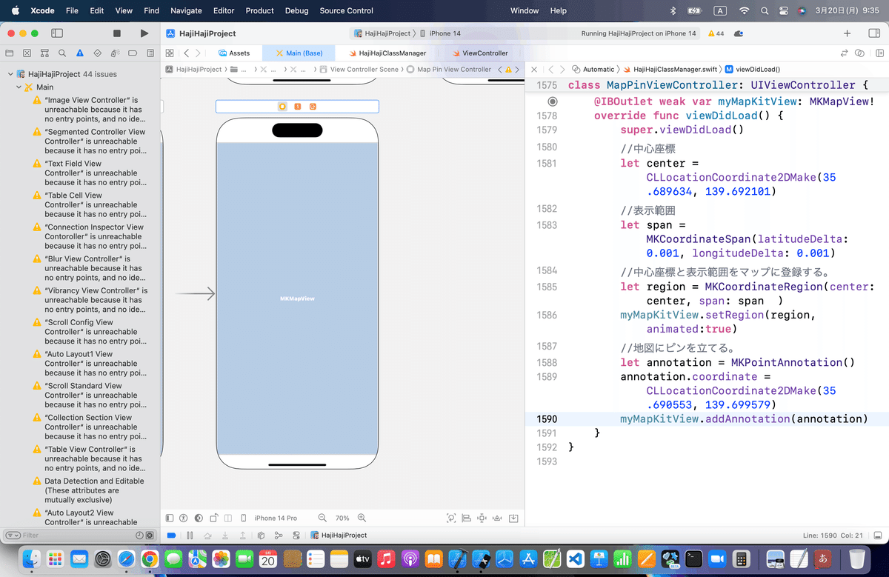Screen dimensions: 889x577
Task: Open the Symbol navigator
Action: click(44, 53)
